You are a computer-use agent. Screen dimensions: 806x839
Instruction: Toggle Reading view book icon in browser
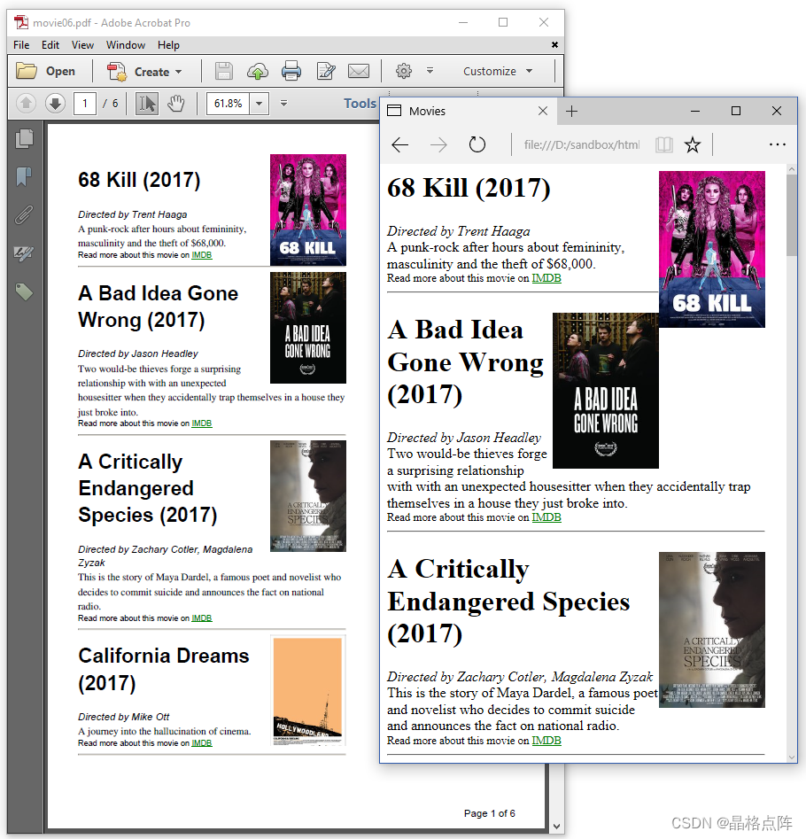point(663,144)
